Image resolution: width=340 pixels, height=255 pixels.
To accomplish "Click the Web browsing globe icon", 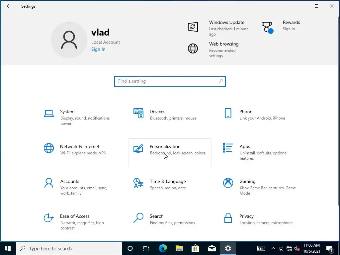I will point(193,48).
